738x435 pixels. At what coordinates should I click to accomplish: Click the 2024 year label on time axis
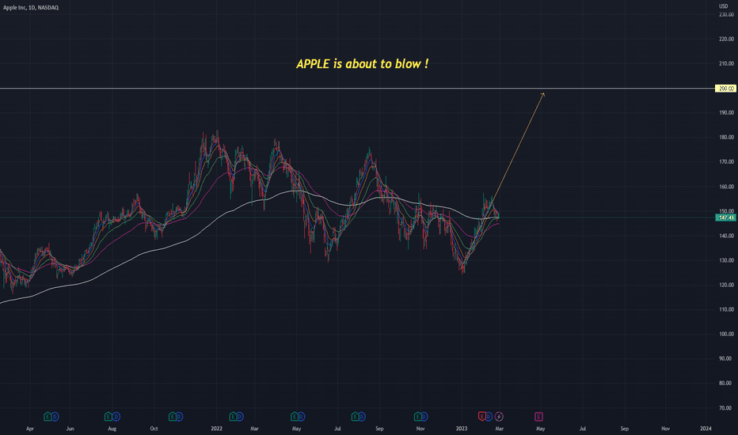[x=706, y=429]
